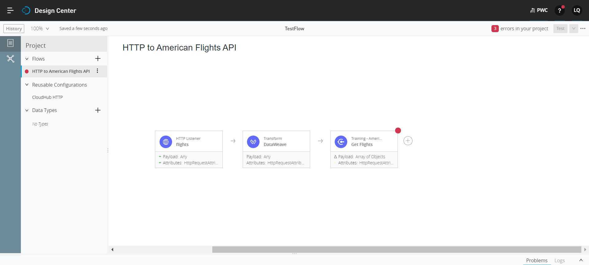The width and height of the screenshot is (589, 265).
Task: Click the help question mark icon
Action: click(560, 10)
